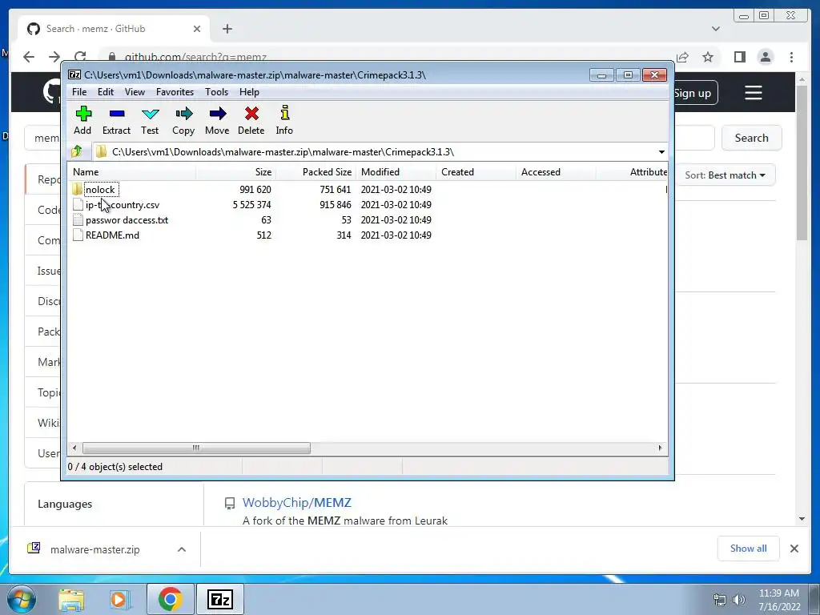Choose the Move toolbar icon

tap(217, 120)
